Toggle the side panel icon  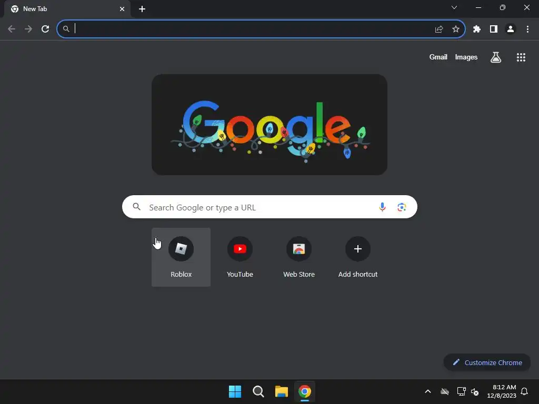click(494, 29)
